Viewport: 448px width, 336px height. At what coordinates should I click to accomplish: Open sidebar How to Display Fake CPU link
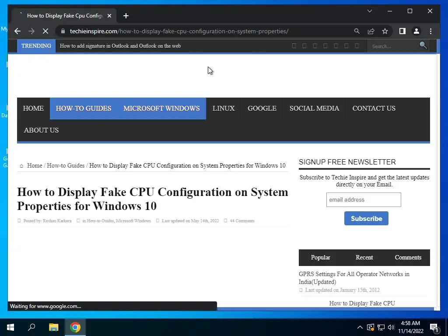[x=362, y=303]
